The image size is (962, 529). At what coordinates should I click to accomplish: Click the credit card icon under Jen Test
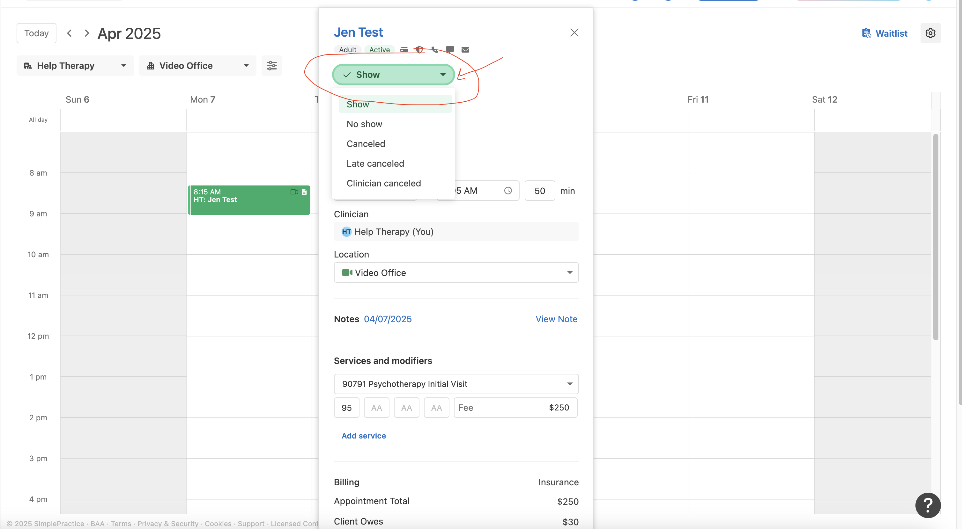(404, 50)
